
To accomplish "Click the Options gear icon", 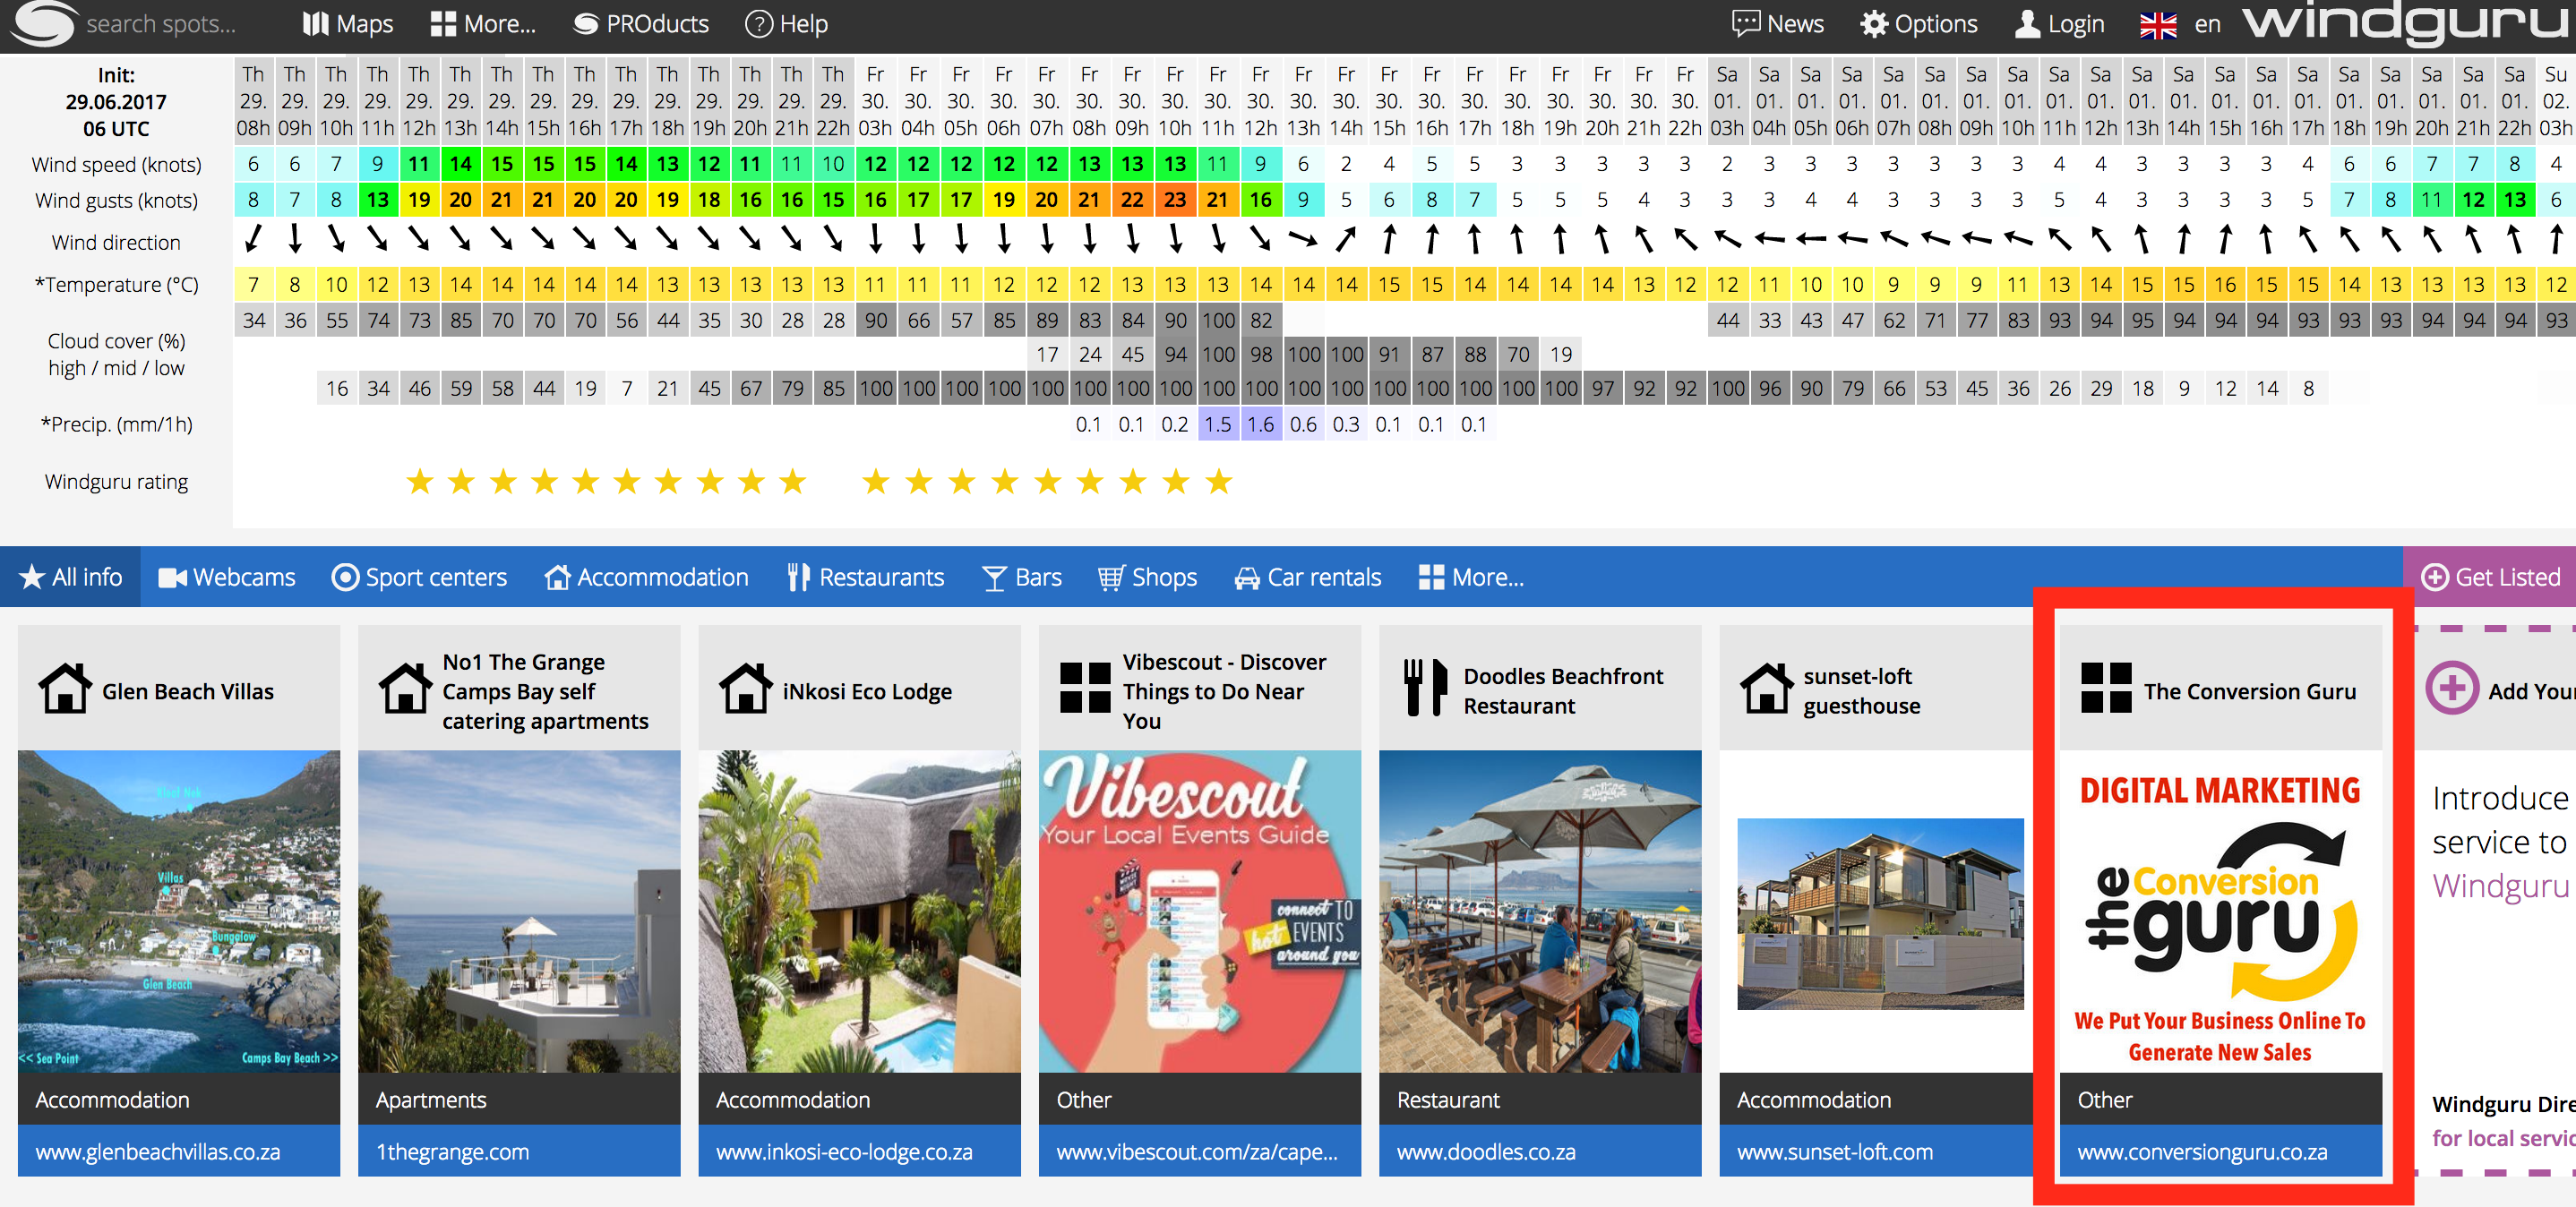I will pyautogui.click(x=1874, y=24).
